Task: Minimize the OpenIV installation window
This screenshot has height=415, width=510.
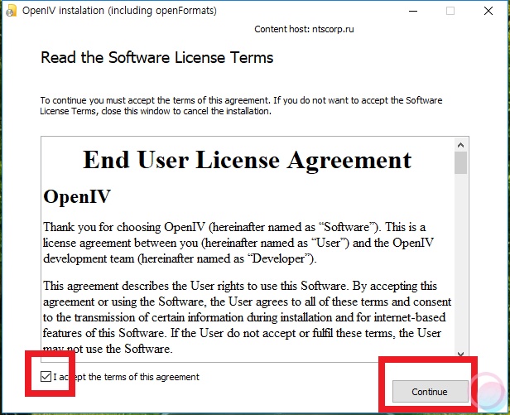Action: click(x=413, y=11)
